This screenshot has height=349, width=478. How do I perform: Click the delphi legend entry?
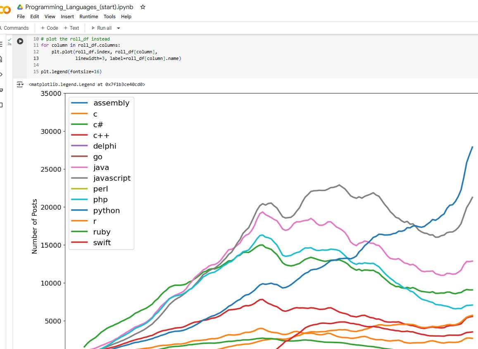[x=94, y=146]
